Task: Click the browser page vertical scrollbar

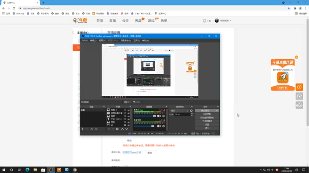Action: [x=307, y=73]
